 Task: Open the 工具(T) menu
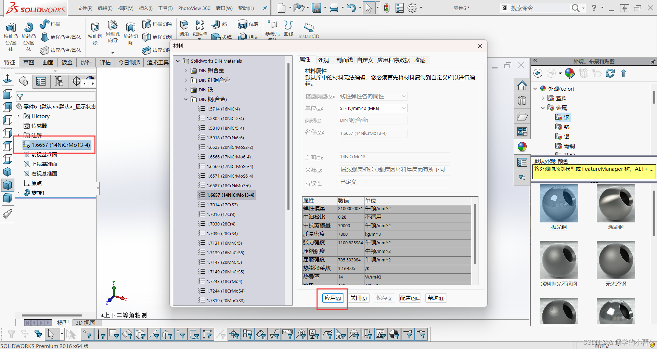tap(165, 8)
